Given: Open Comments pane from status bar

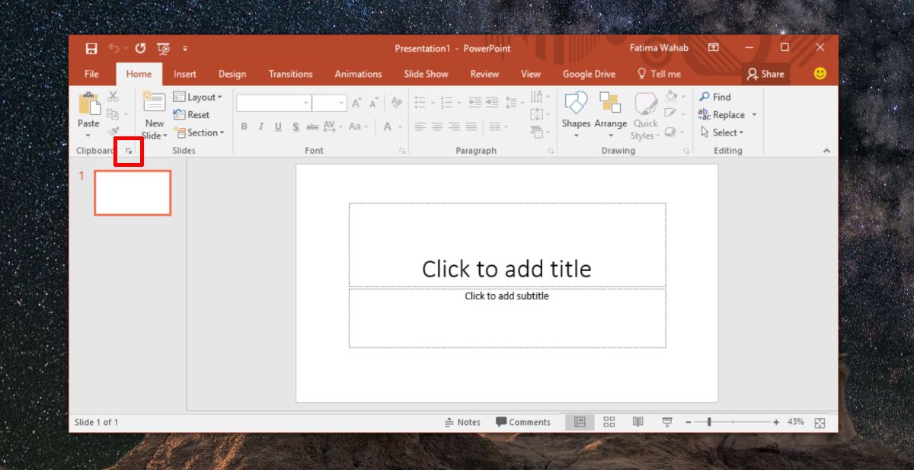Looking at the screenshot, I should coord(523,422).
